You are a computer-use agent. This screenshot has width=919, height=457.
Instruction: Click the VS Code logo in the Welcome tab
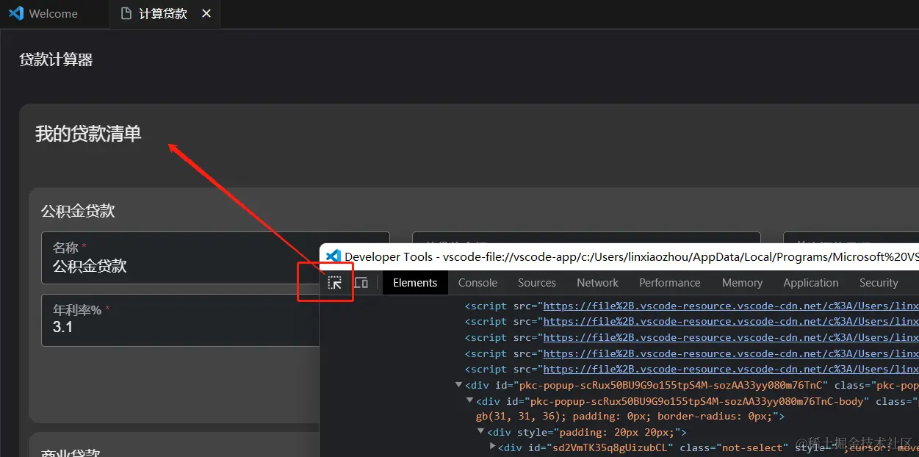coord(16,13)
